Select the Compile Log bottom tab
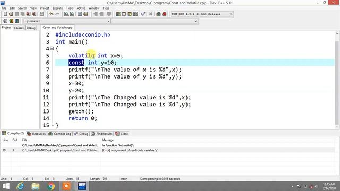The width and height of the screenshot is (340, 191). point(60,134)
